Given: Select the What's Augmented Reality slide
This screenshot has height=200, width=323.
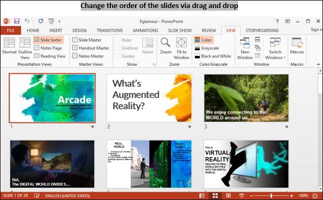Looking at the screenshot, I should click(149, 98).
